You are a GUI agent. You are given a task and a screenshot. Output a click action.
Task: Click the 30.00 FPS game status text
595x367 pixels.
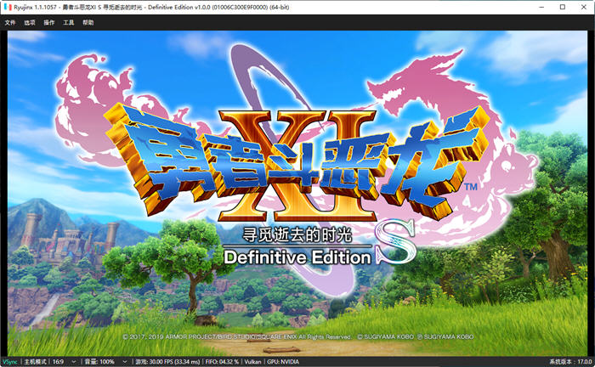167,362
